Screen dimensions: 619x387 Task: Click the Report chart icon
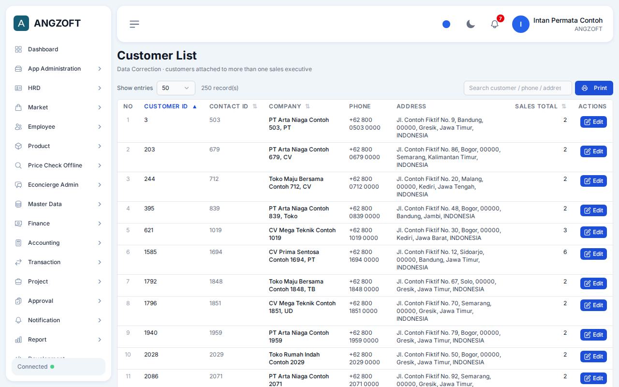[x=18, y=340]
